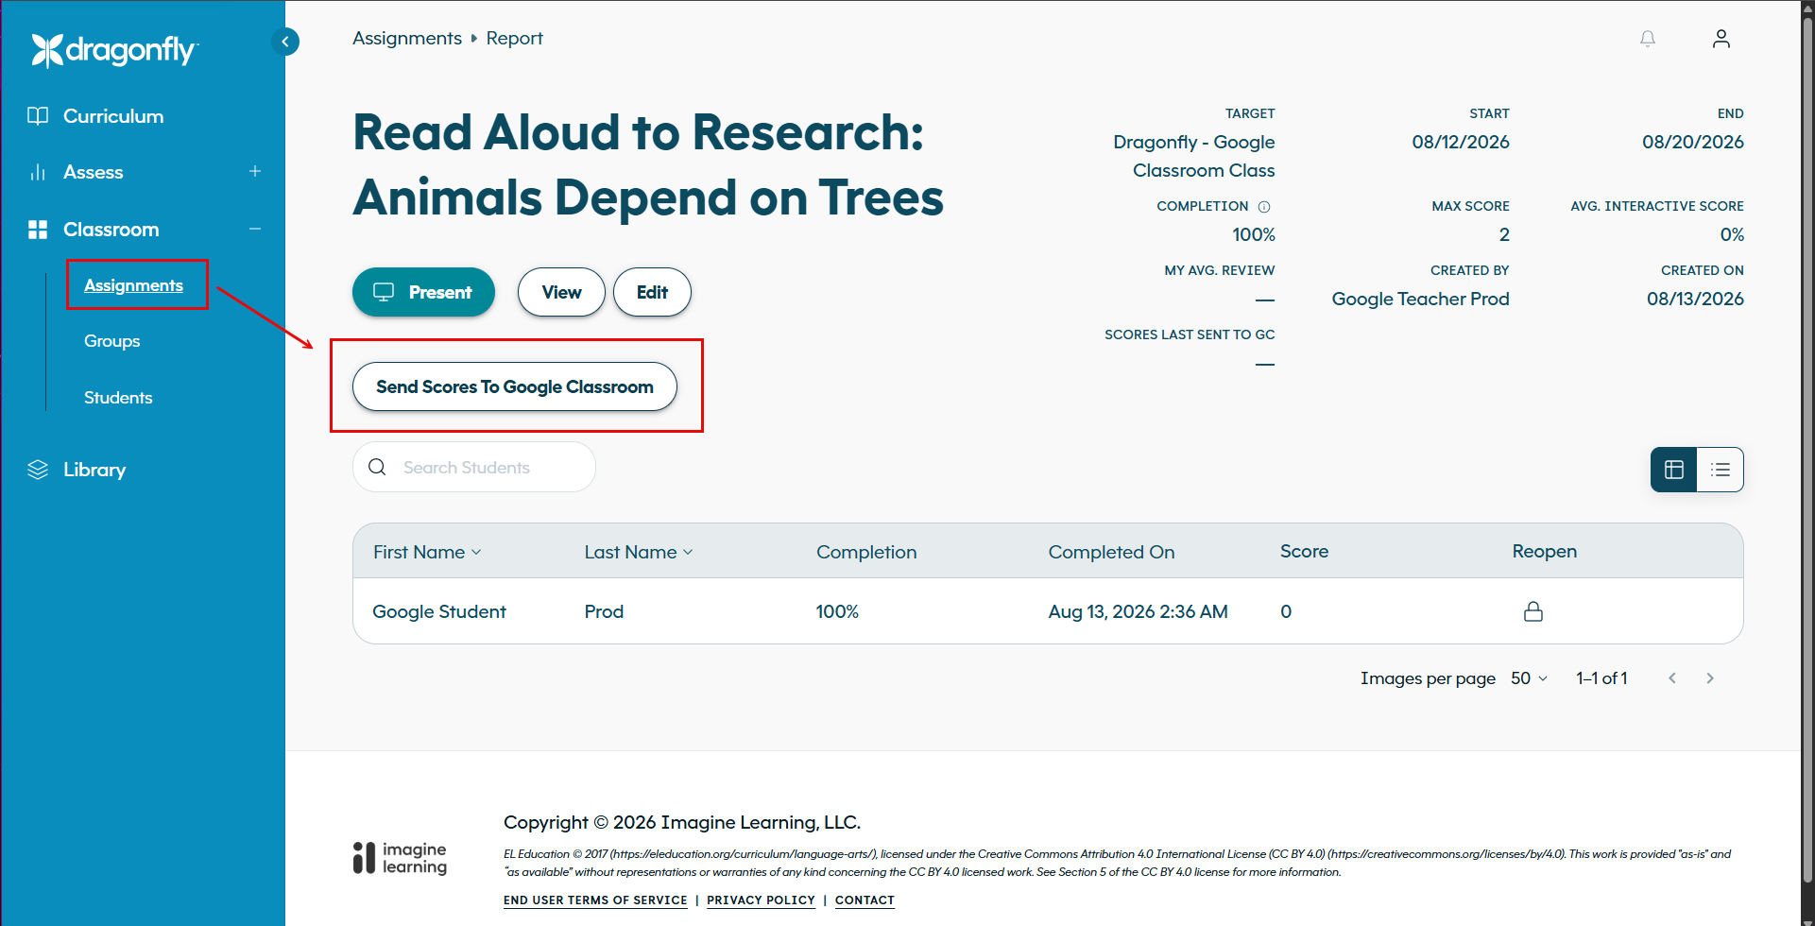Viewport: 1815px width, 926px height.
Task: Click the Completion column header
Action: tap(866, 552)
